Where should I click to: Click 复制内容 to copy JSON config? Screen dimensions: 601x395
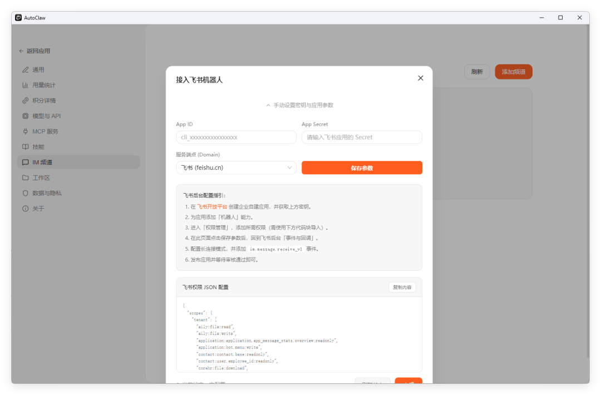click(402, 287)
